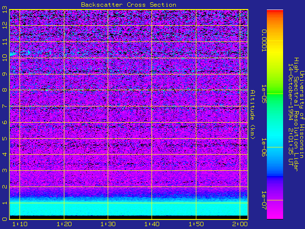Click the cyan cloud patch near 10 km
Viewport: 305px width, 229px height.
tap(14, 54)
